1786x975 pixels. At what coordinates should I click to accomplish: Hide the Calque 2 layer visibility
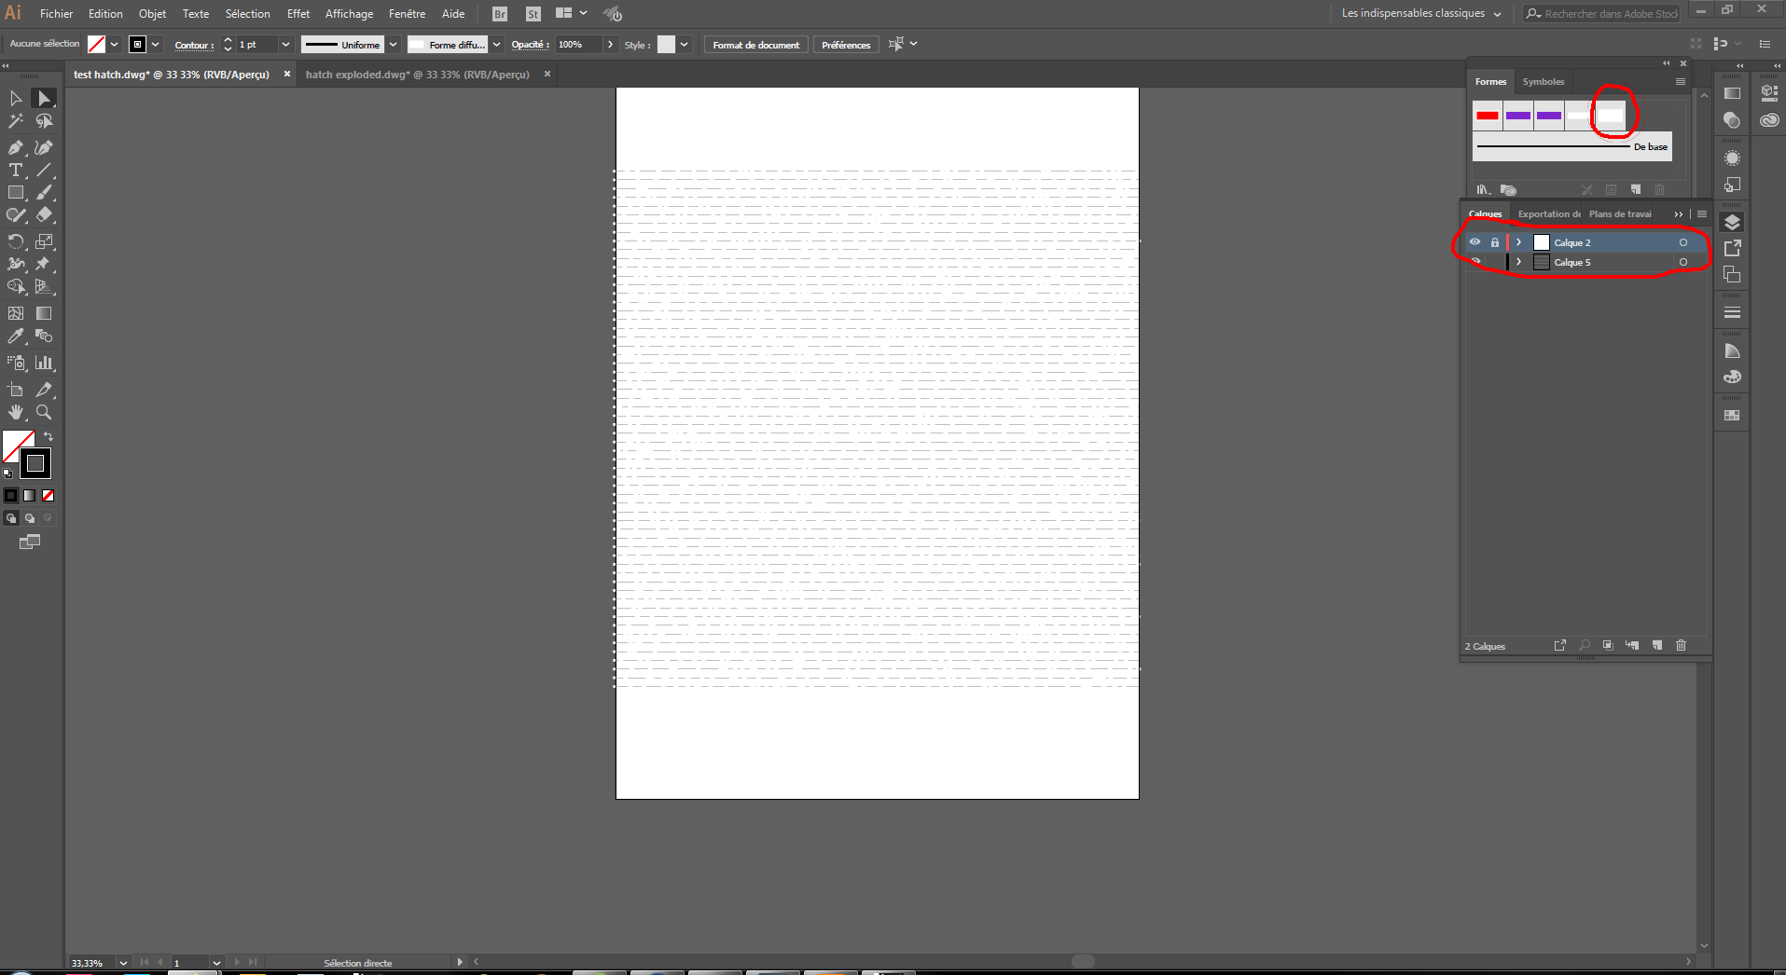point(1476,241)
